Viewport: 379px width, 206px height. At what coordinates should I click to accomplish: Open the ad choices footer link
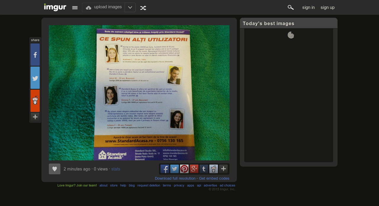[x=227, y=186]
